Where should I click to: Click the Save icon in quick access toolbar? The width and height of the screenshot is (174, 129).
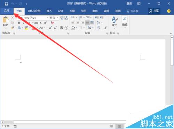pos(6,4)
